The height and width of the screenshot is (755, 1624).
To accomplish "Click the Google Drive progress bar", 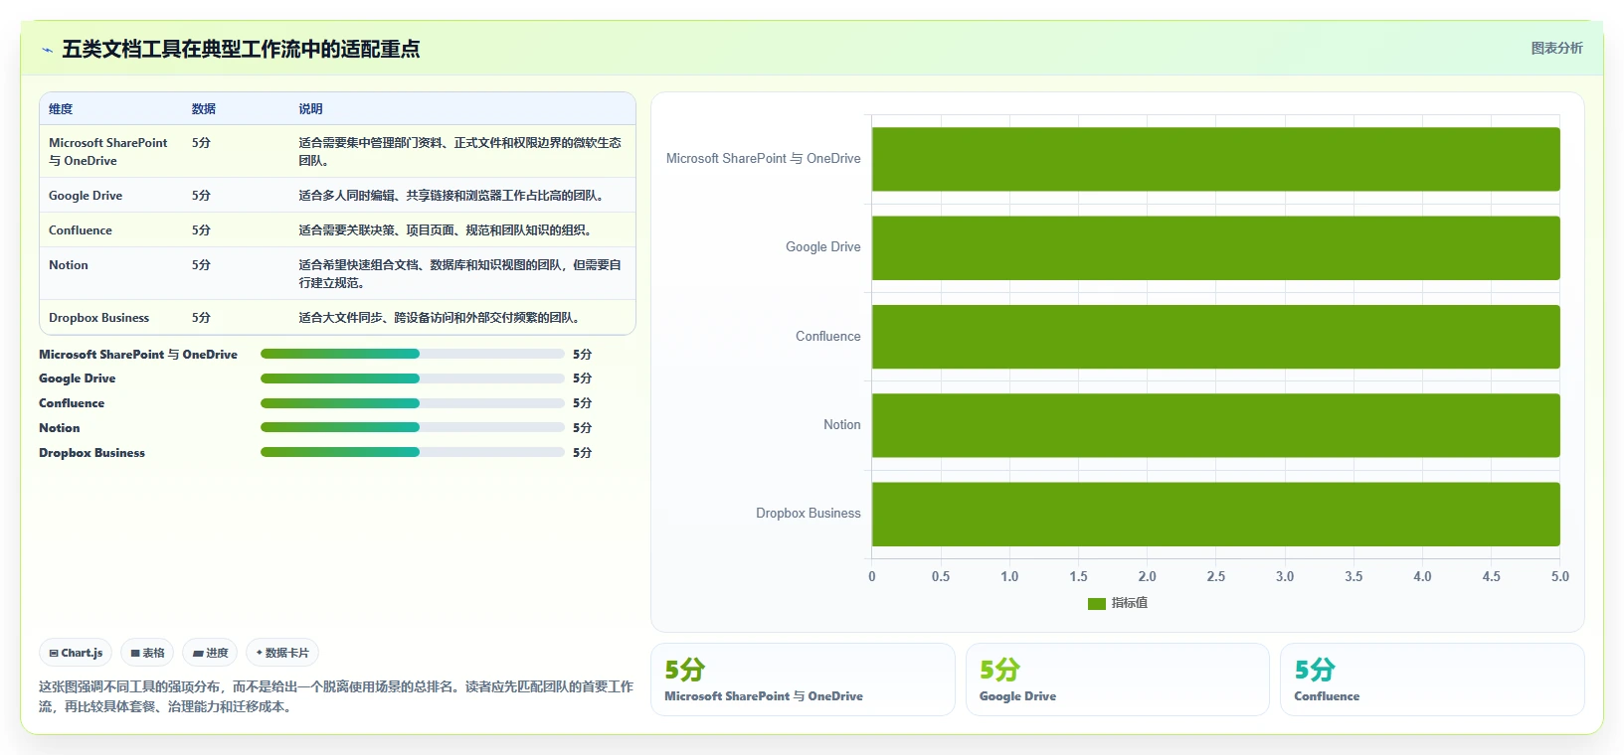I will click(412, 378).
